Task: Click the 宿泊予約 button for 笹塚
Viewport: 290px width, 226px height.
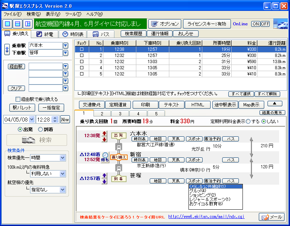Action: (x=212, y=181)
